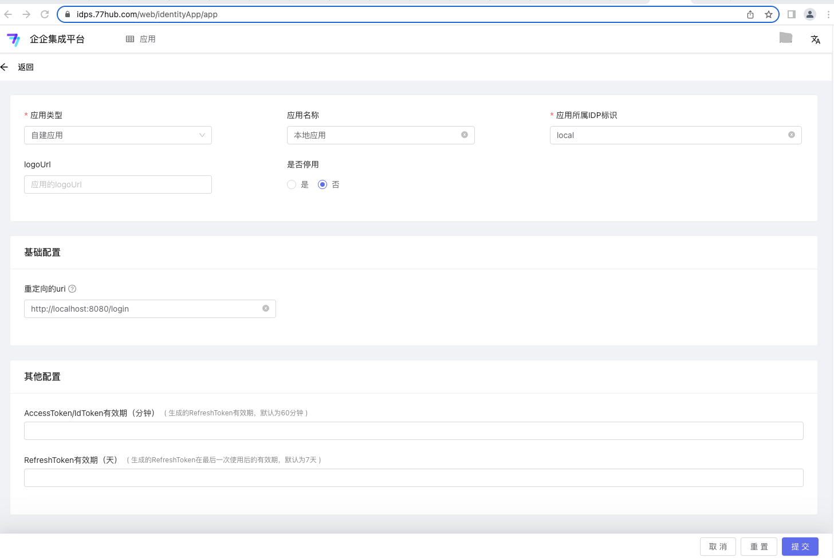Click the 企企集成平台 logo icon
This screenshot has width=834, height=558.
pyautogui.click(x=13, y=40)
